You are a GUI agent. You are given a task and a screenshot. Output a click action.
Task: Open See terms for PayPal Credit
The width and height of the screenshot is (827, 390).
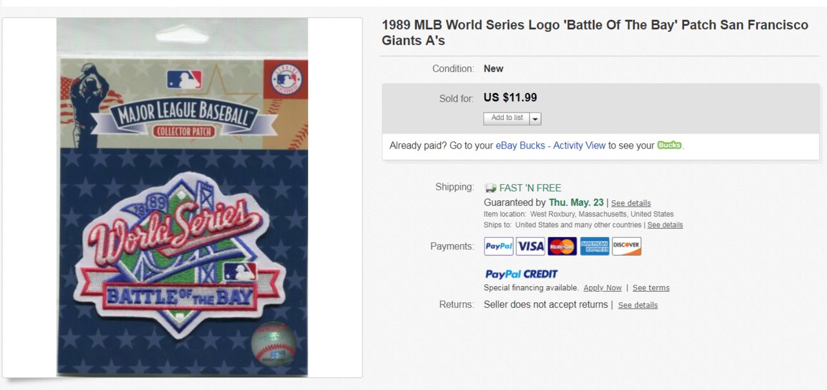[x=651, y=288]
